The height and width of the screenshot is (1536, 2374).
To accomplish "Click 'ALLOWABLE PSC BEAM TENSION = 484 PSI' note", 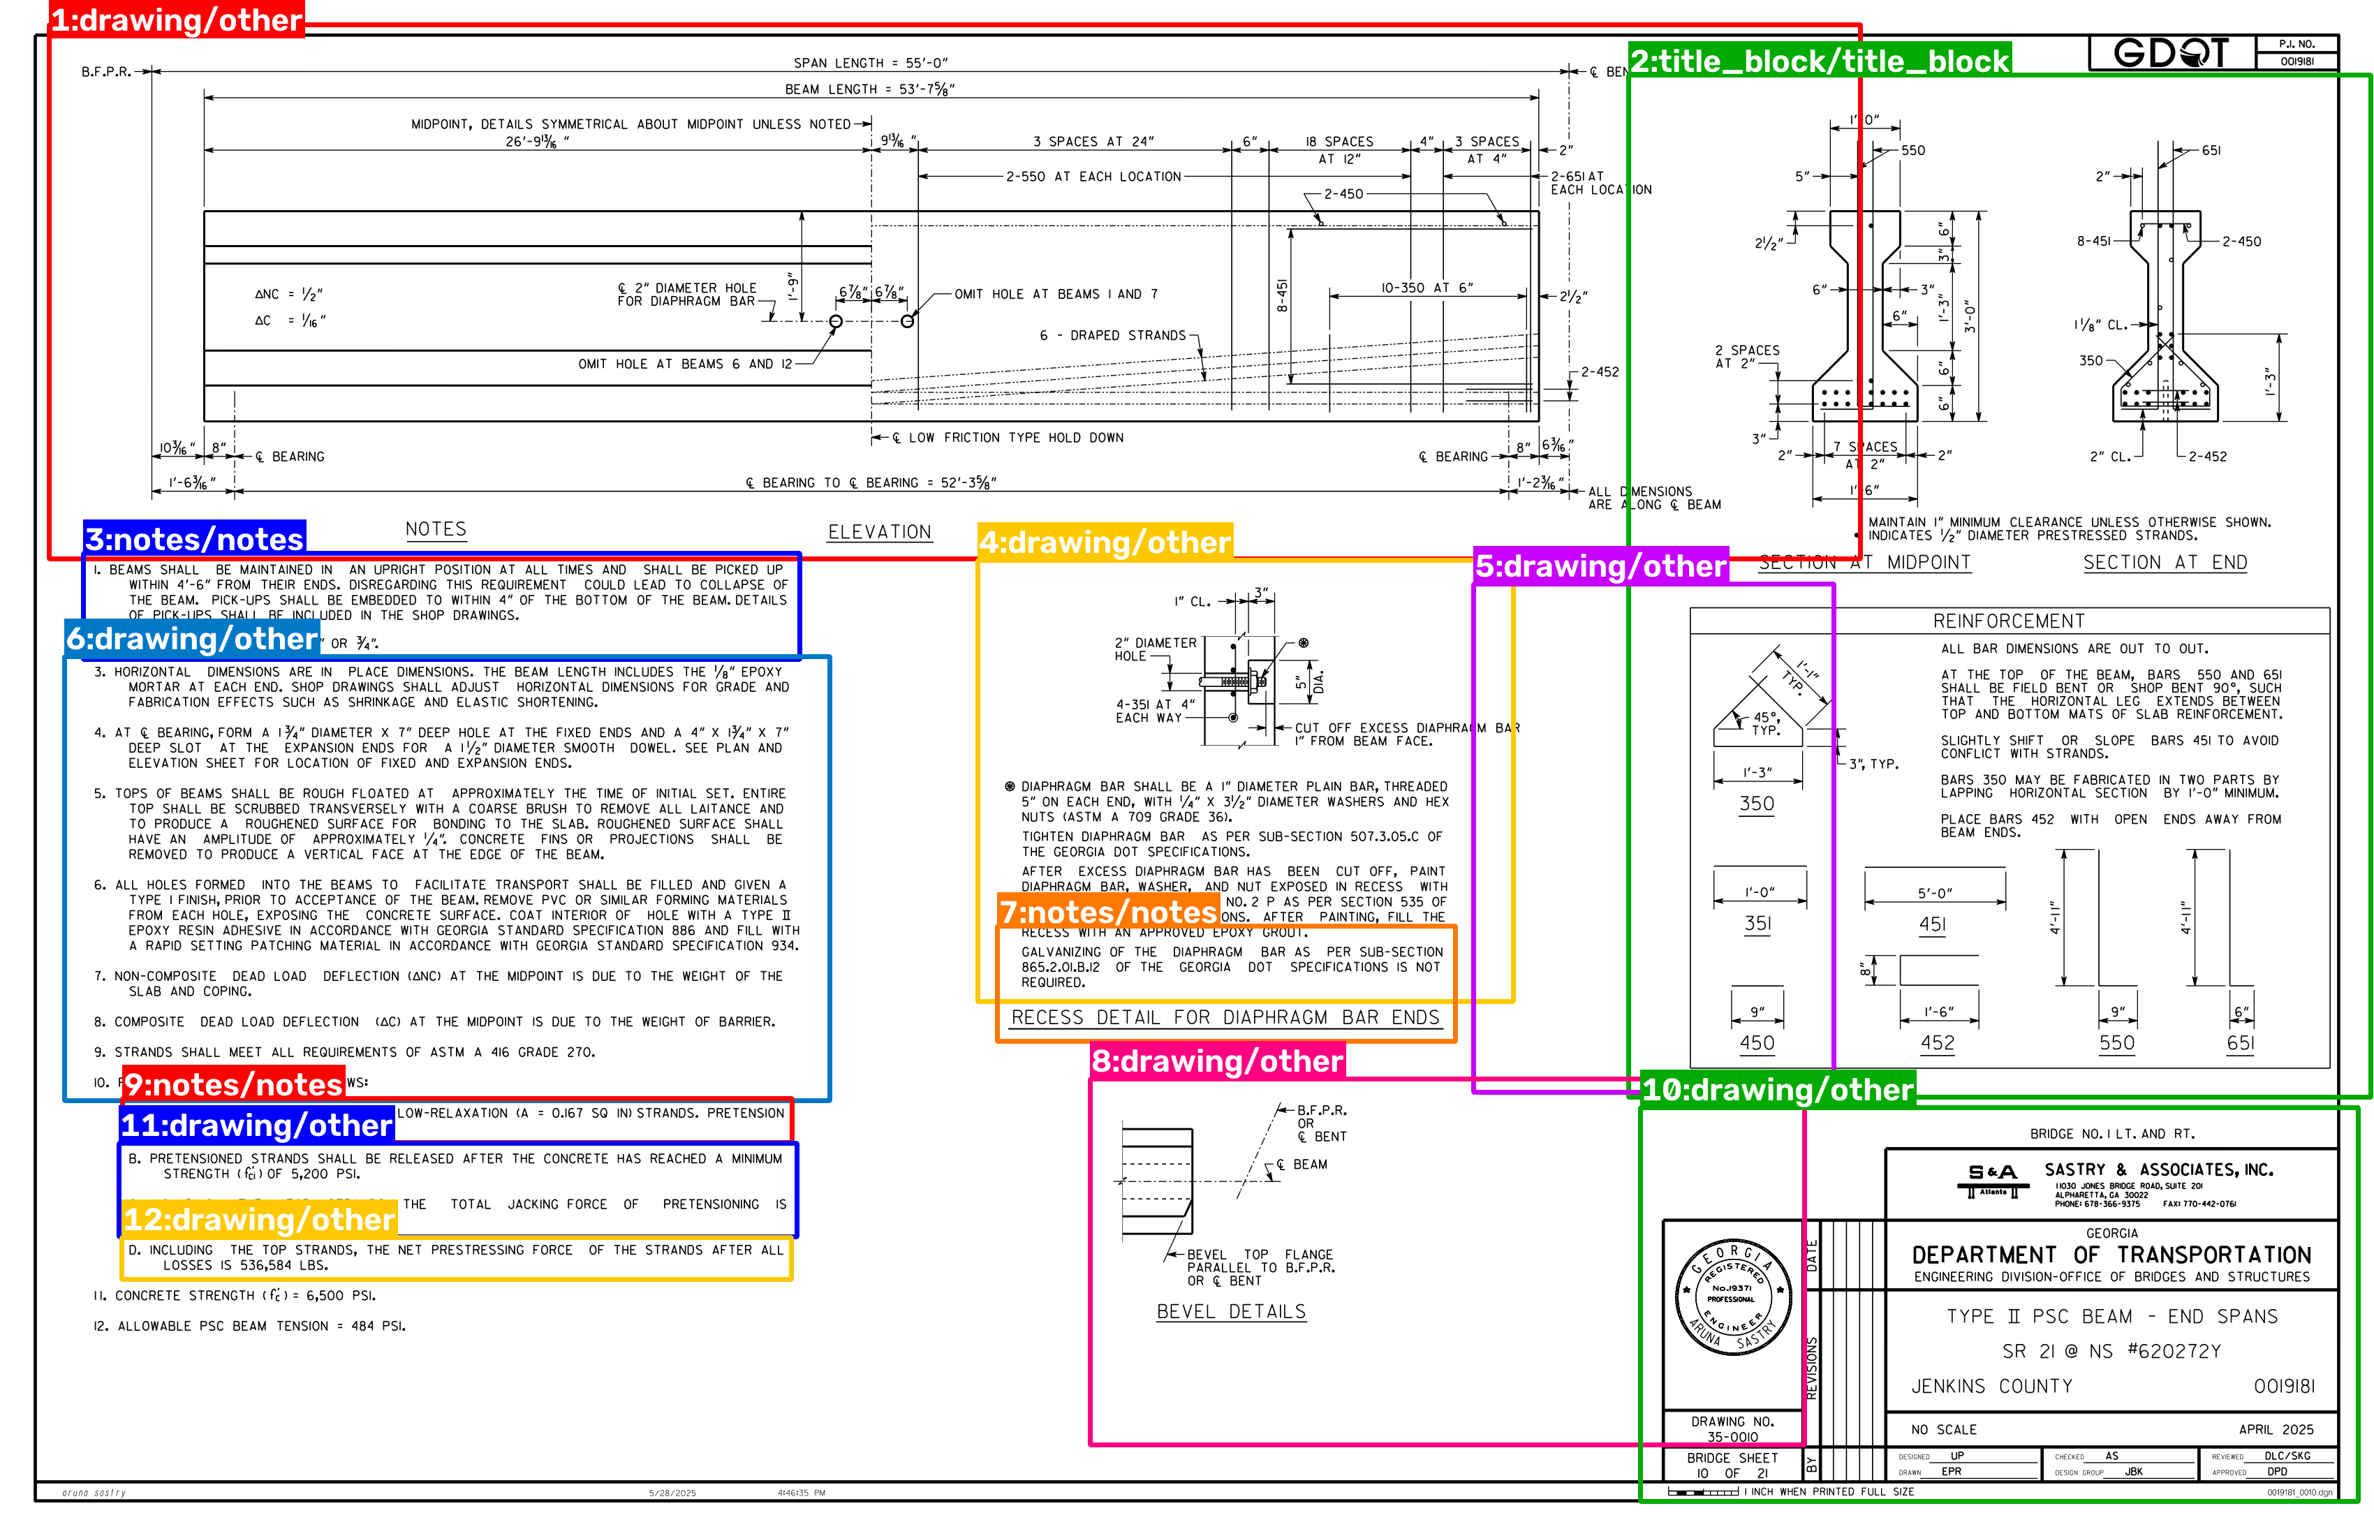I will coord(249,1327).
